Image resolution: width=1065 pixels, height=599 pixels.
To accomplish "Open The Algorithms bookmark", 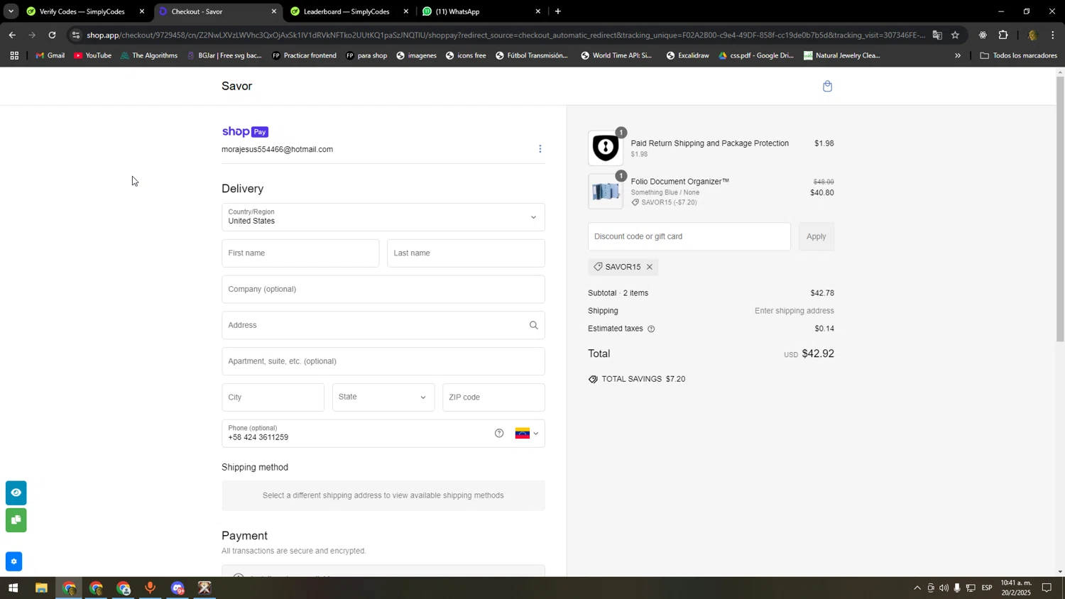I will (149, 55).
